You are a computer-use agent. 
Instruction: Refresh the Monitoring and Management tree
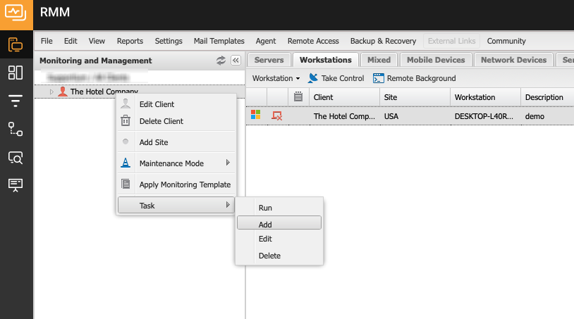point(221,61)
